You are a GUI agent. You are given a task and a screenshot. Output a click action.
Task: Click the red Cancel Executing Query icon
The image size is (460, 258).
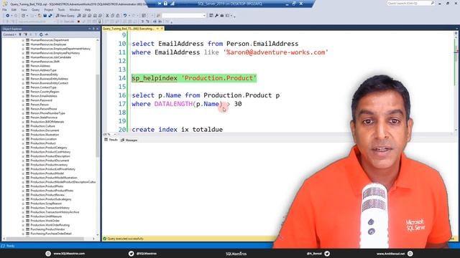click(78, 21)
